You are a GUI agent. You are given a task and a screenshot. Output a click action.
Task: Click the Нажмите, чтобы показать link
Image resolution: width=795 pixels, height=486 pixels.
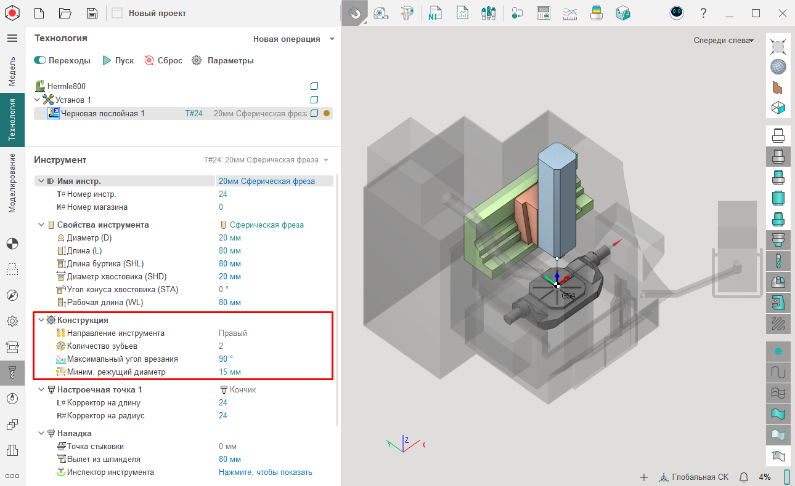pyautogui.click(x=265, y=472)
